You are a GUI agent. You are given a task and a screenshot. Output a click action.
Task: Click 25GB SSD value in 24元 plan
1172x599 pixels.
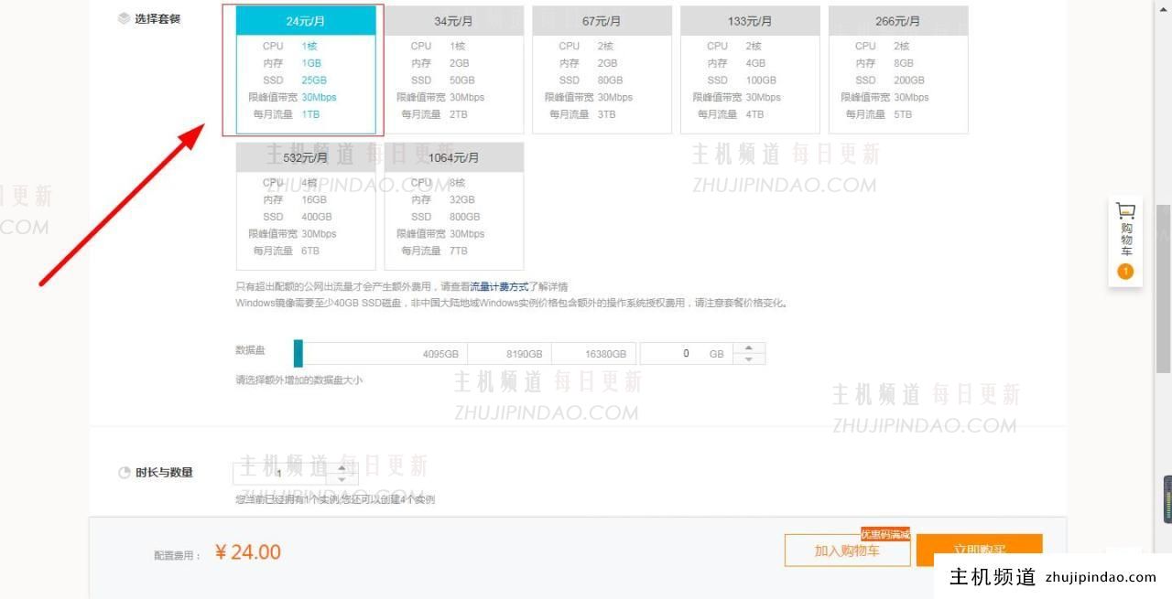(314, 80)
